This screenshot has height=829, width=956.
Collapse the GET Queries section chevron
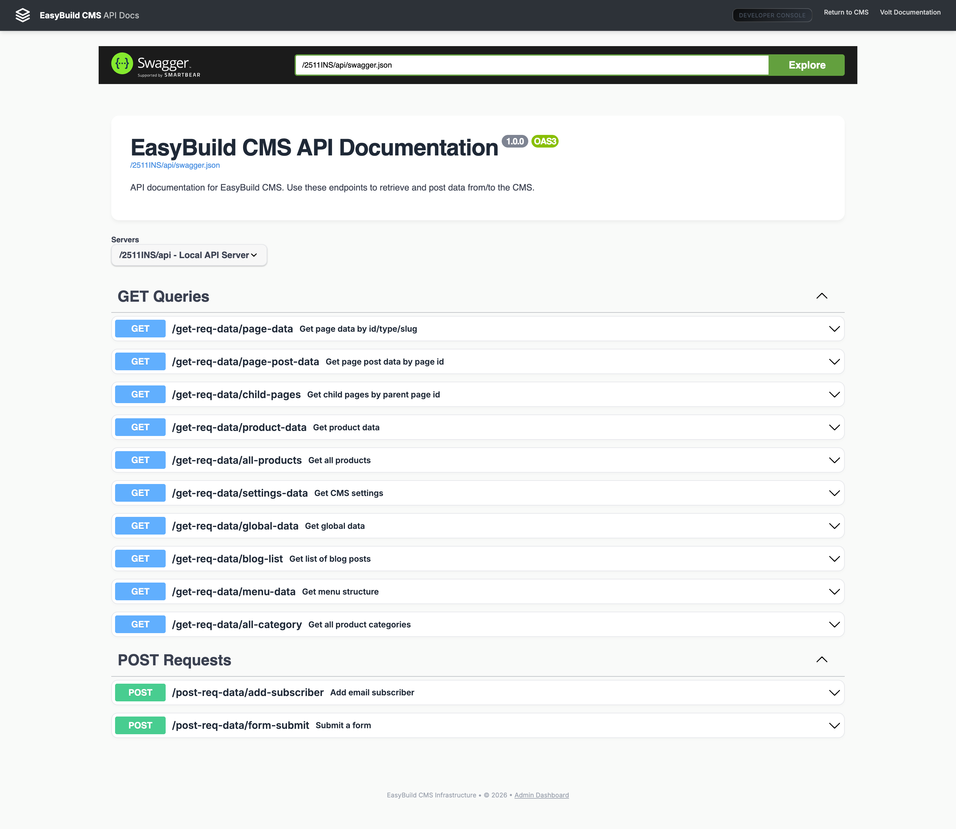(822, 296)
